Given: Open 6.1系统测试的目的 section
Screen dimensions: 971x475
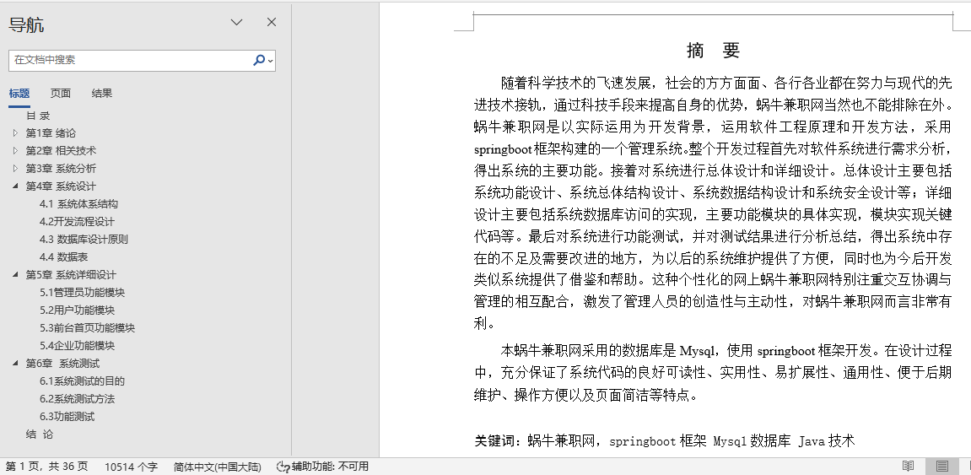Looking at the screenshot, I should (83, 381).
